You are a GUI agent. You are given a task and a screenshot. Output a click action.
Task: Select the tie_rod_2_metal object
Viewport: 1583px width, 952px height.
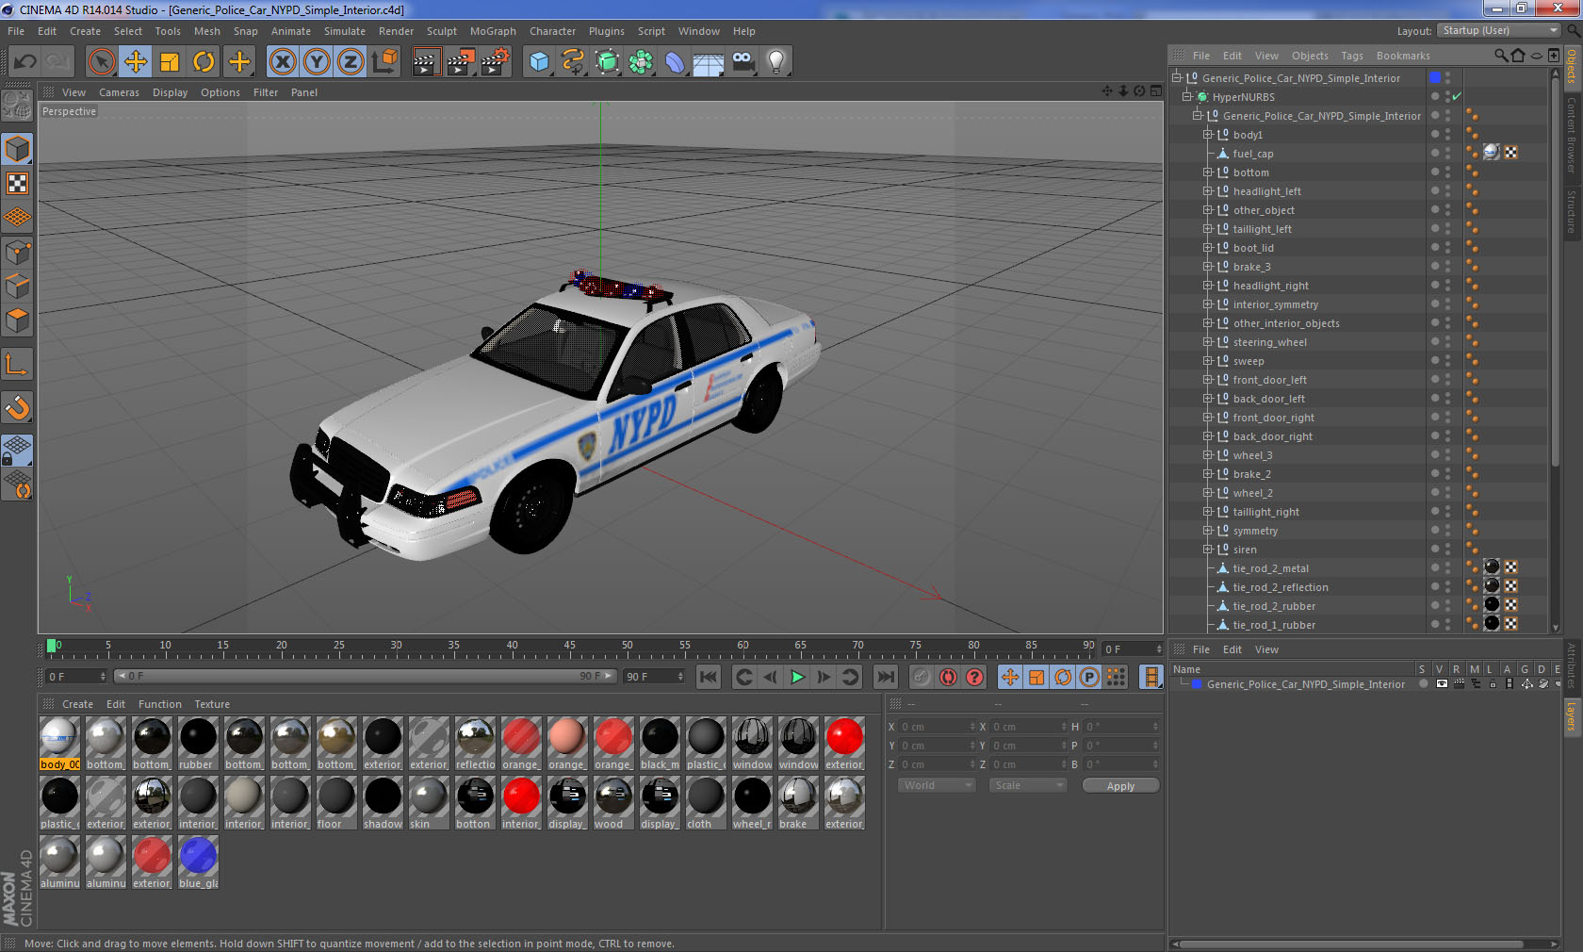1270,568
